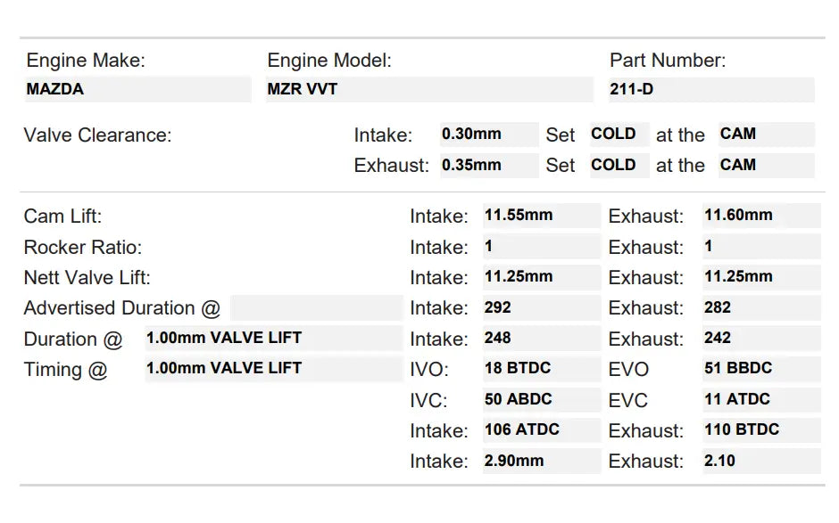839x523 pixels.
Task: Click the Nett Valve Lift Exhaust field
Action: 760,277
